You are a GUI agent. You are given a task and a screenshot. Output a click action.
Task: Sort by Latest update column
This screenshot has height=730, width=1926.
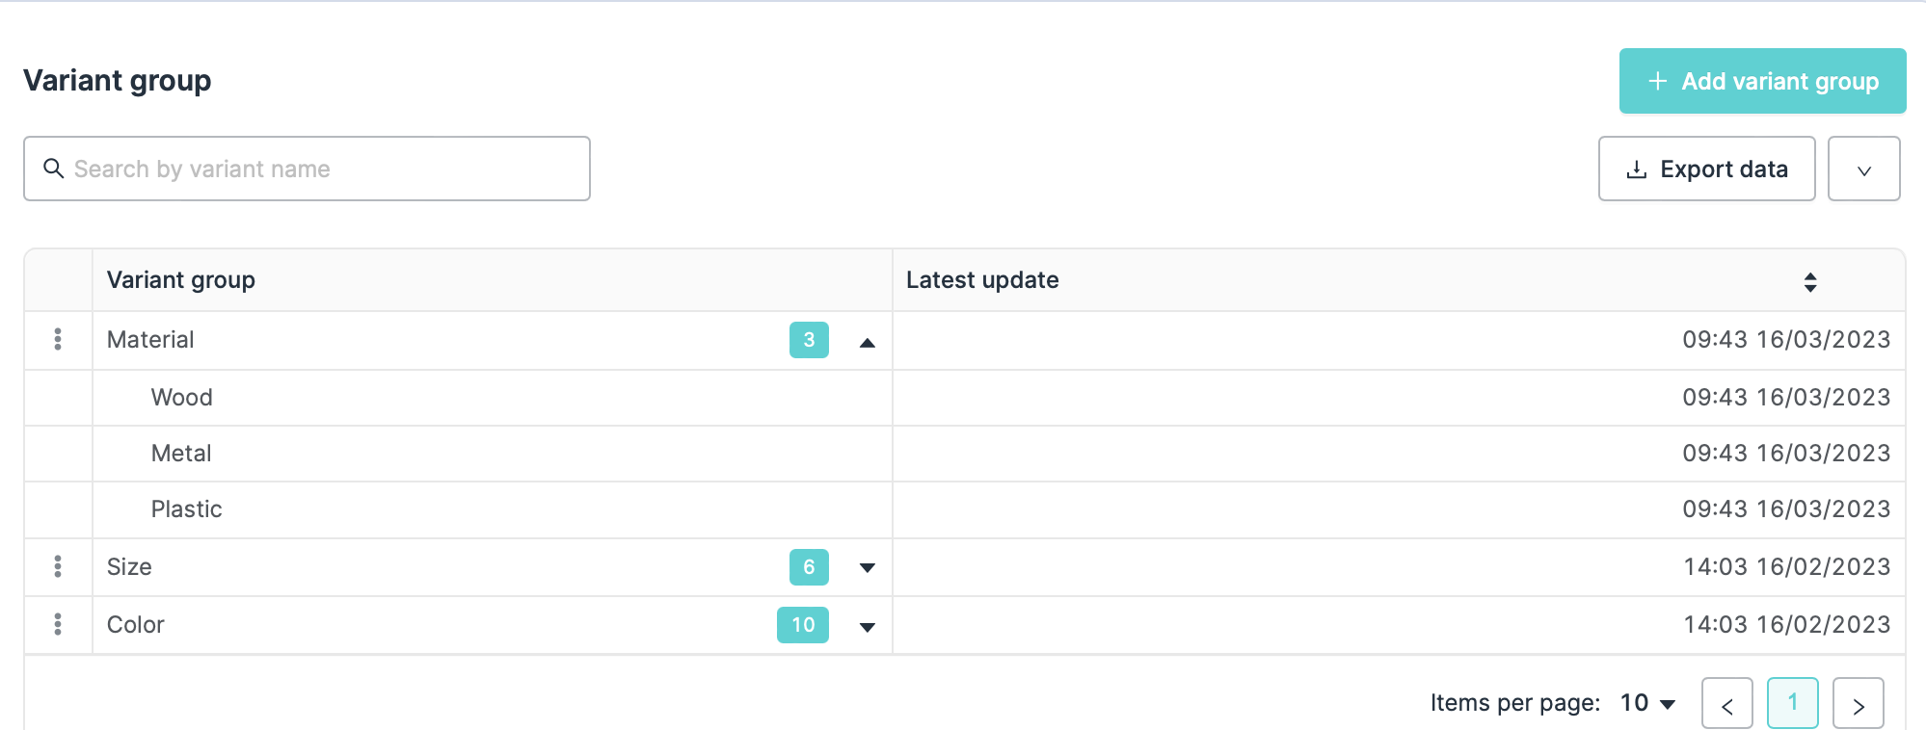pos(1809,281)
